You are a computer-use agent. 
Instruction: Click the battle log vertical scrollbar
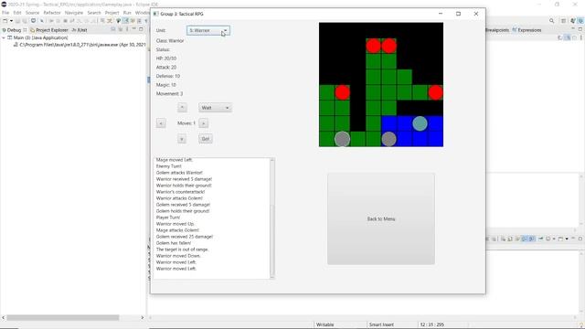272,218
